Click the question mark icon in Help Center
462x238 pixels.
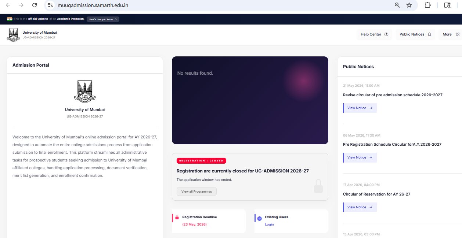pos(386,34)
